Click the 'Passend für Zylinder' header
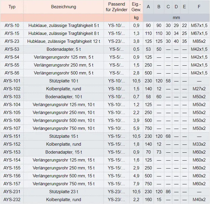The image size is (210, 204). (117, 7)
